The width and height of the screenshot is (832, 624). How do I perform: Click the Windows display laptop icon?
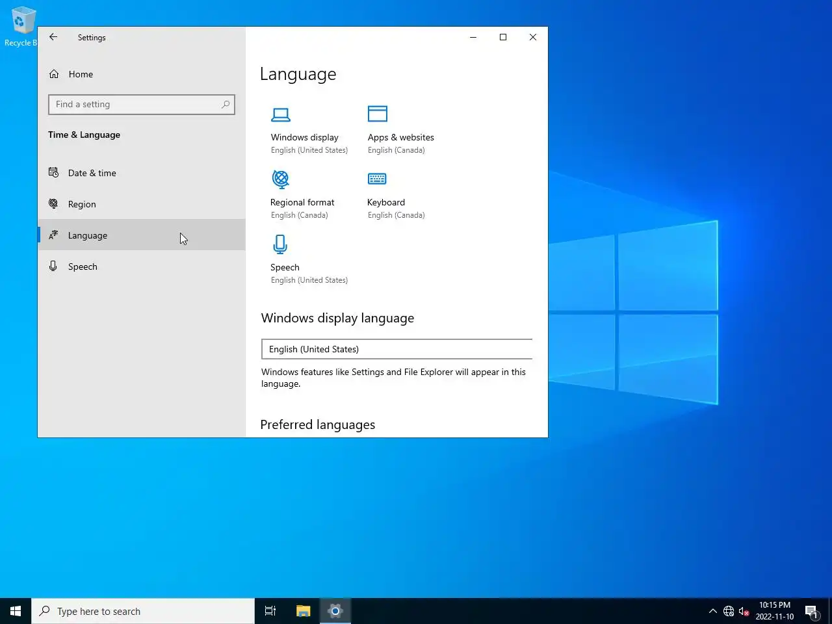(281, 114)
